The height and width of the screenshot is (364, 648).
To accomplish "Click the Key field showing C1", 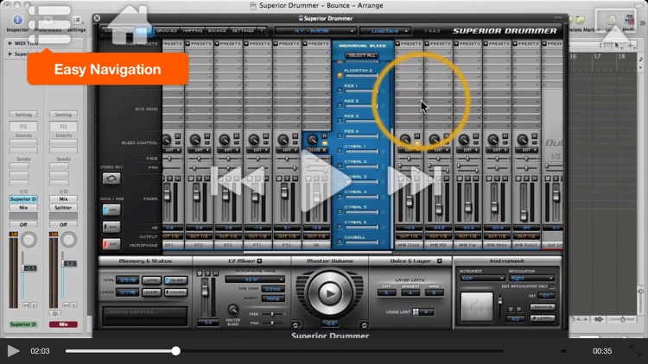I will [546, 296].
